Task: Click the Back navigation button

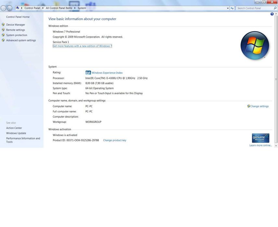Action: [x=3, y=8]
